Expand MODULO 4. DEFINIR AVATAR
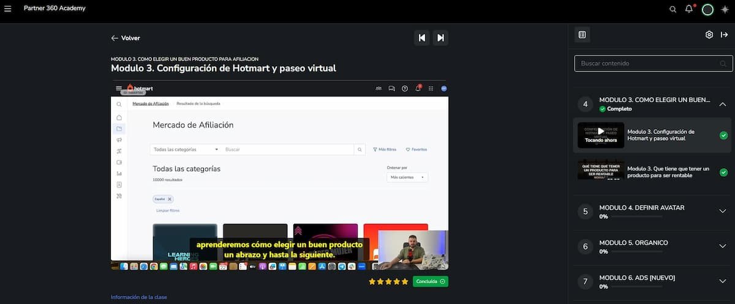 [722, 211]
